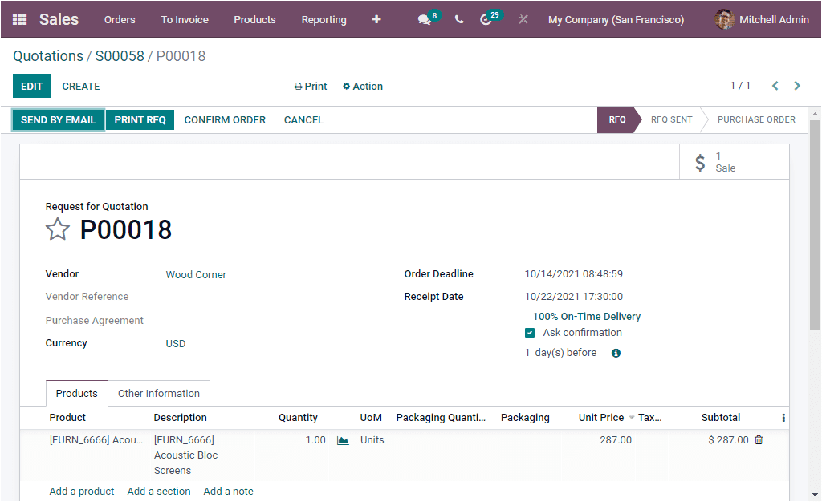Go to next record with right chevron

[x=797, y=86]
